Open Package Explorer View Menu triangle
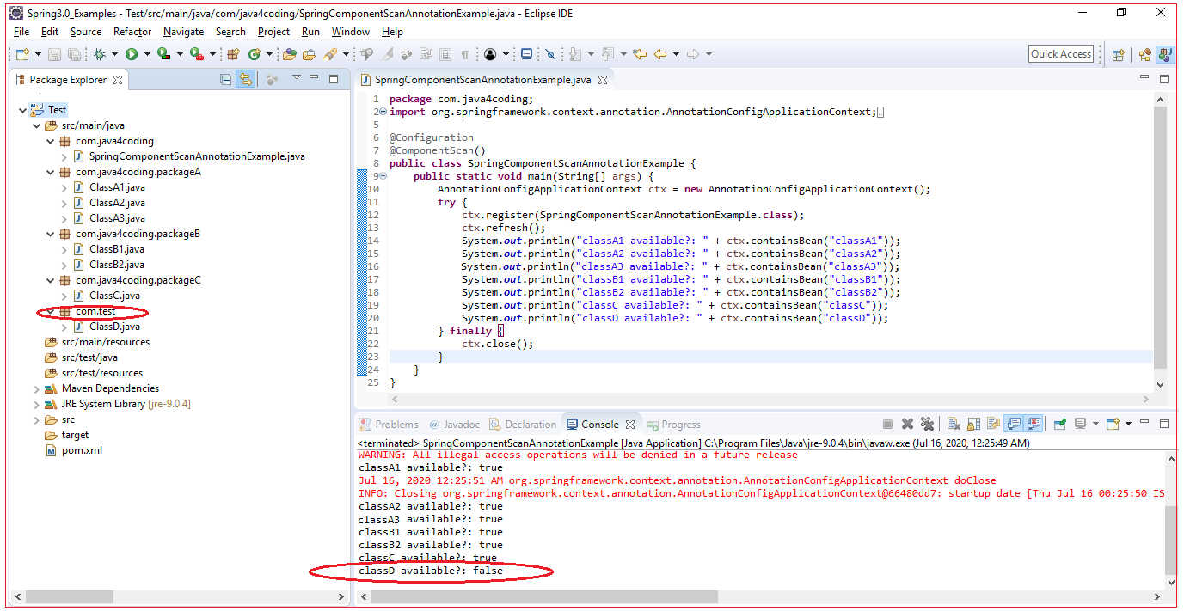1184x611 pixels. 296,79
